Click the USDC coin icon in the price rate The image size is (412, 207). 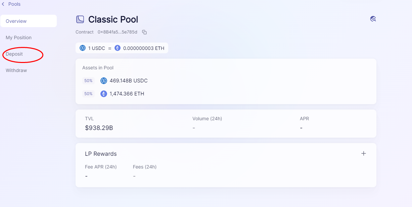pyautogui.click(x=83, y=48)
